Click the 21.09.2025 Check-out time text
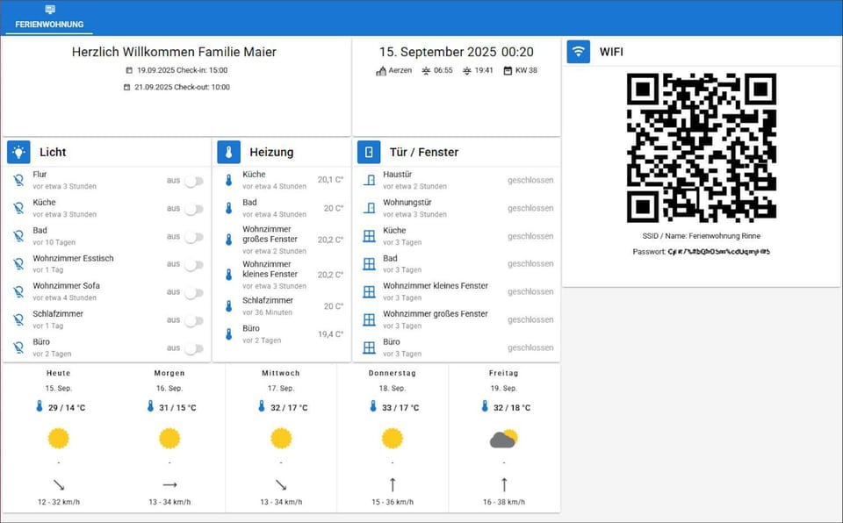The width and height of the screenshot is (843, 523). click(x=183, y=87)
